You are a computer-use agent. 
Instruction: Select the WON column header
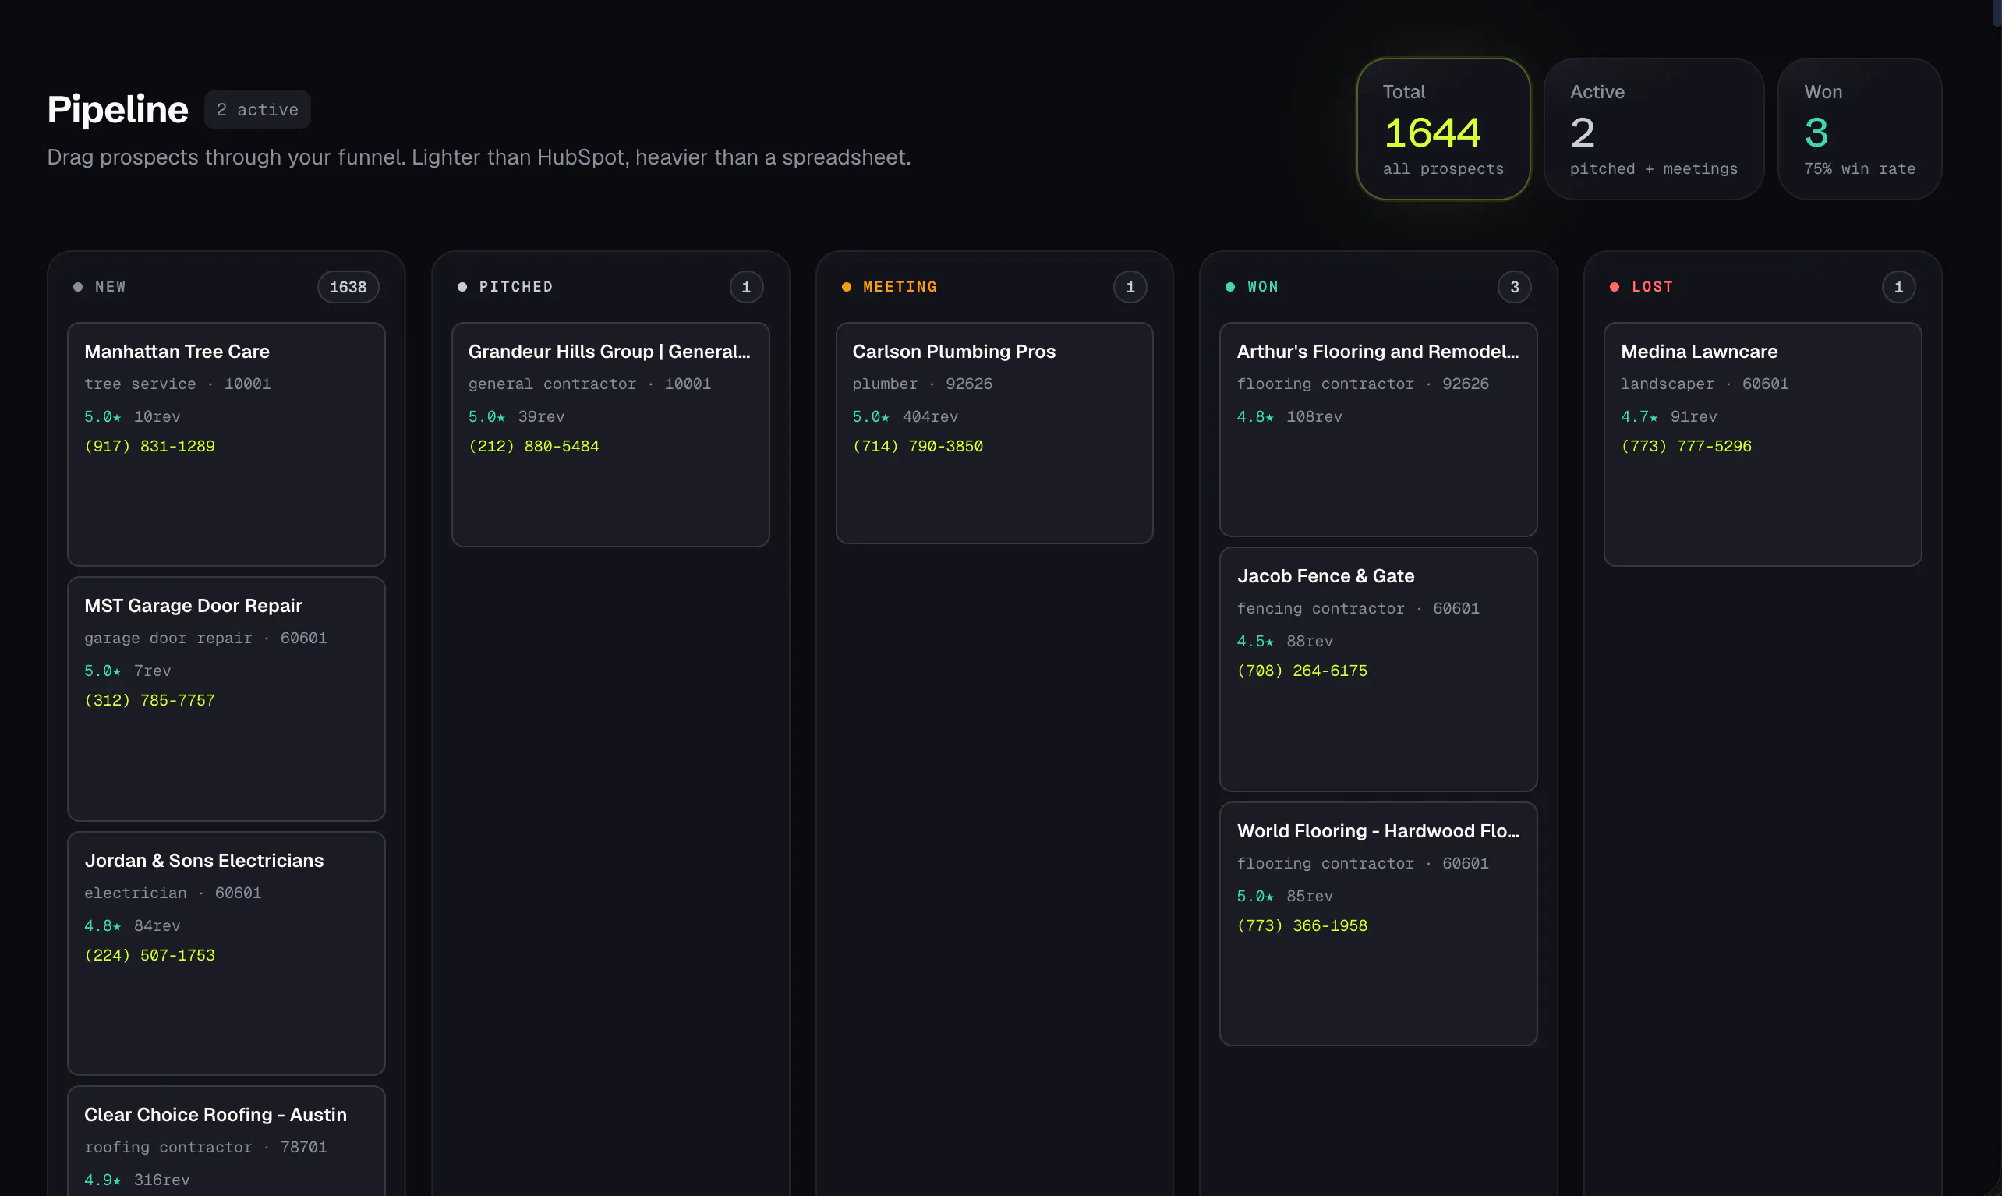tap(1262, 287)
